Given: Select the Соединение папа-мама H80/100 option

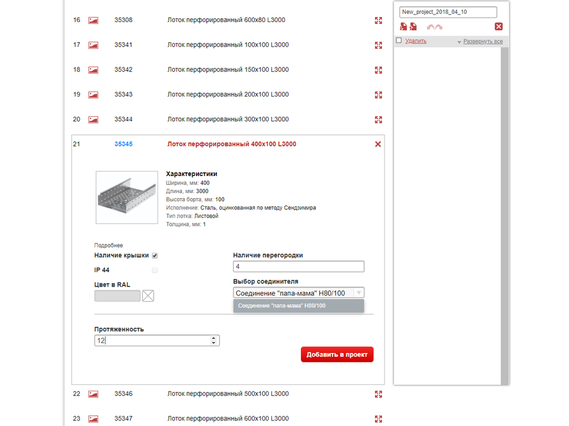Looking at the screenshot, I should [x=298, y=305].
